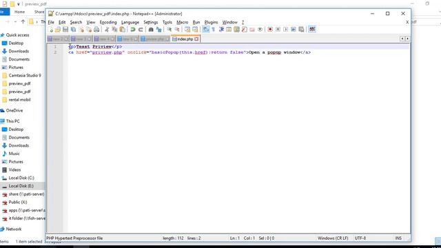Image resolution: width=441 pixels, height=248 pixels.
Task: Select Network in Explorer sidebar
Action: [14, 229]
